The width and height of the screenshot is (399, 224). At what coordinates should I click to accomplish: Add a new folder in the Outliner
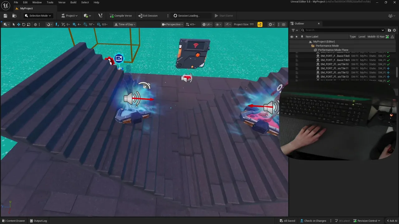[389, 30]
